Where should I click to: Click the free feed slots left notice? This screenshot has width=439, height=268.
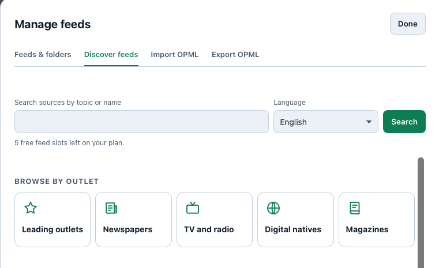pyautogui.click(x=69, y=143)
